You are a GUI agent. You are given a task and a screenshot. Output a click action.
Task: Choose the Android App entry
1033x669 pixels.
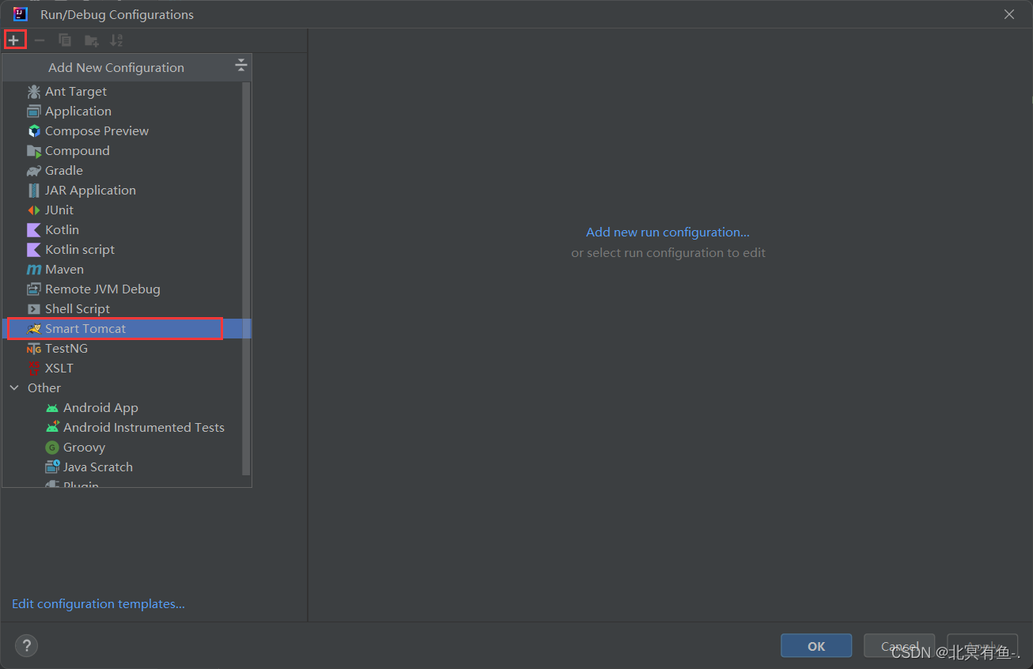point(127,408)
